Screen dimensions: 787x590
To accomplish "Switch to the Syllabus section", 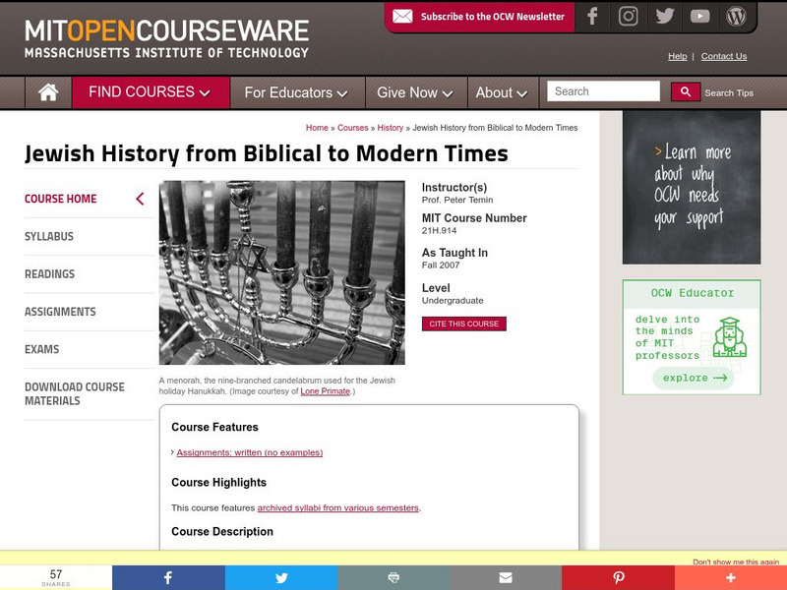I will 47,236.
